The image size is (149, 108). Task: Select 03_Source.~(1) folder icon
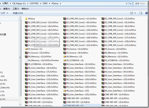pos(26,49)
